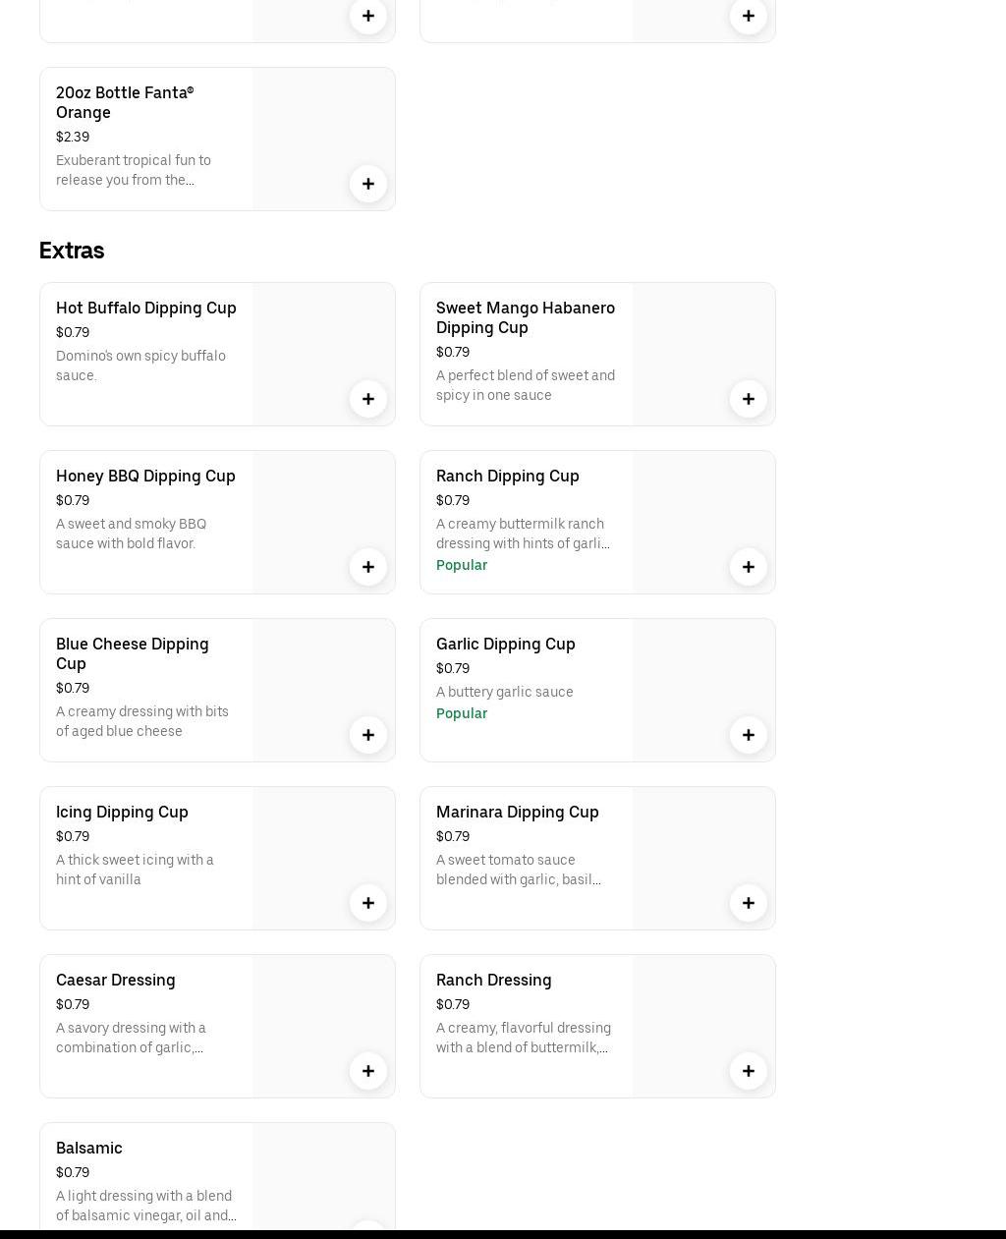
Task: Click the 20oz Bottle Fanta Orange title
Action: tap(125, 102)
